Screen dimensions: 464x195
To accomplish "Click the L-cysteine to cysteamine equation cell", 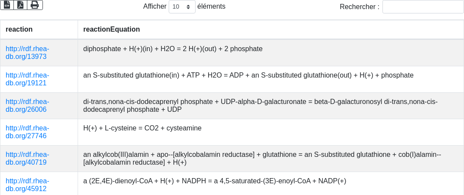I will pos(142,128).
